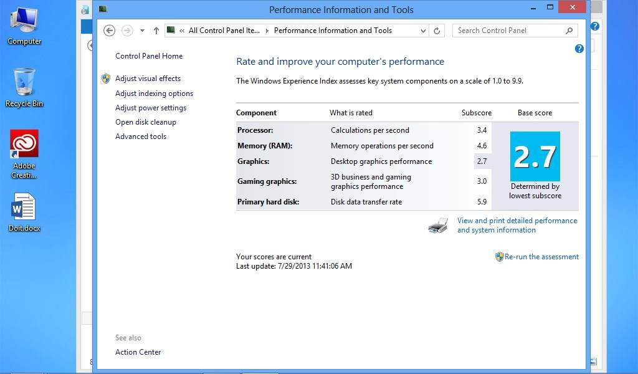Click the shield icon next to Re-run
Image resolution: width=638 pixels, height=374 pixels.
499,257
